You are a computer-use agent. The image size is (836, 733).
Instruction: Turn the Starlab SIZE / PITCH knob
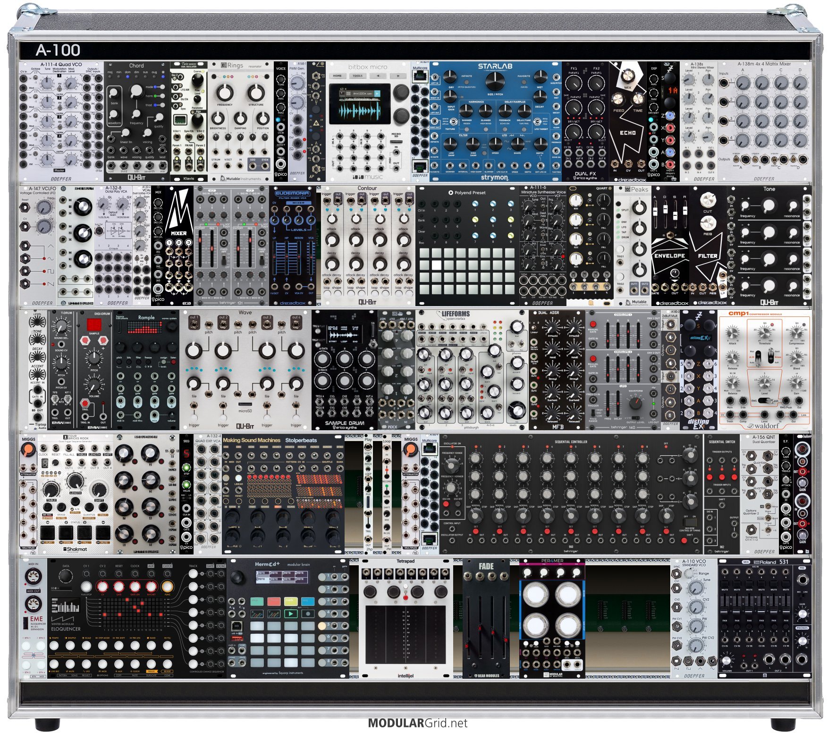495,82
